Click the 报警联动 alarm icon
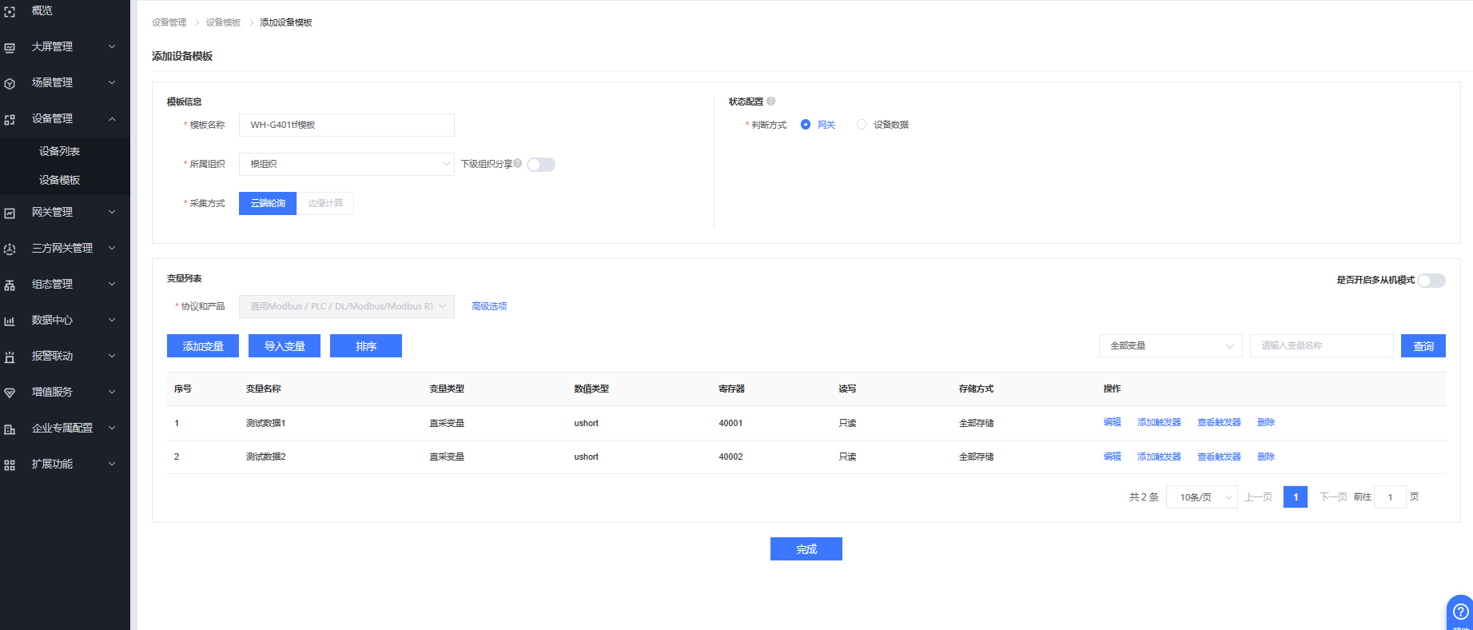Screen dimensions: 1473x630 point(10,357)
